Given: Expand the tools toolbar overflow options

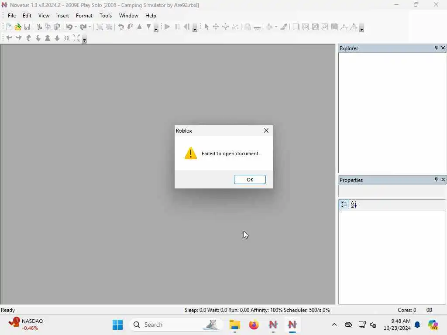Looking at the screenshot, I should coord(361,28).
